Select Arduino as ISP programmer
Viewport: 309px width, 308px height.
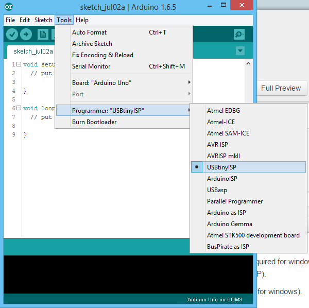point(249,212)
